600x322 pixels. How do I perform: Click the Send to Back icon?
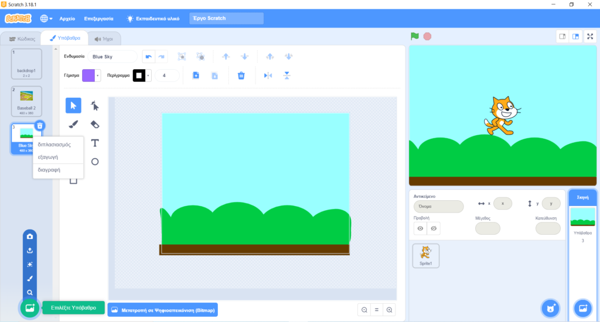click(288, 57)
